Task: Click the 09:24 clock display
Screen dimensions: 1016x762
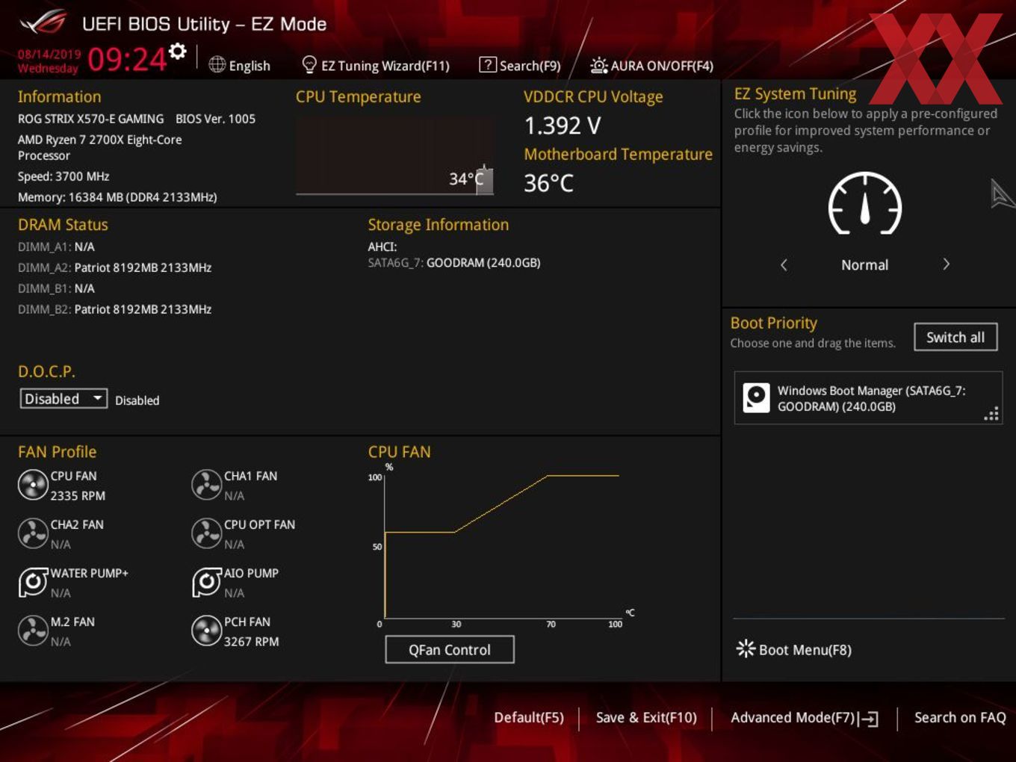Action: [x=127, y=59]
